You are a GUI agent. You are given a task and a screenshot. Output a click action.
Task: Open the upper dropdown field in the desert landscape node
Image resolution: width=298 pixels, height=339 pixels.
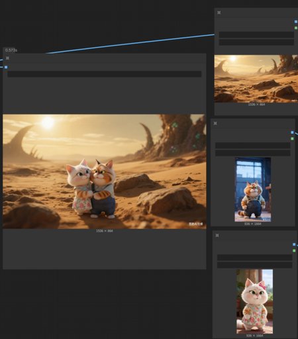tap(256, 34)
